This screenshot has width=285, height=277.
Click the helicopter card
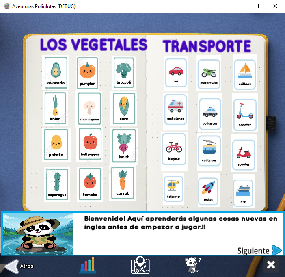click(173, 189)
